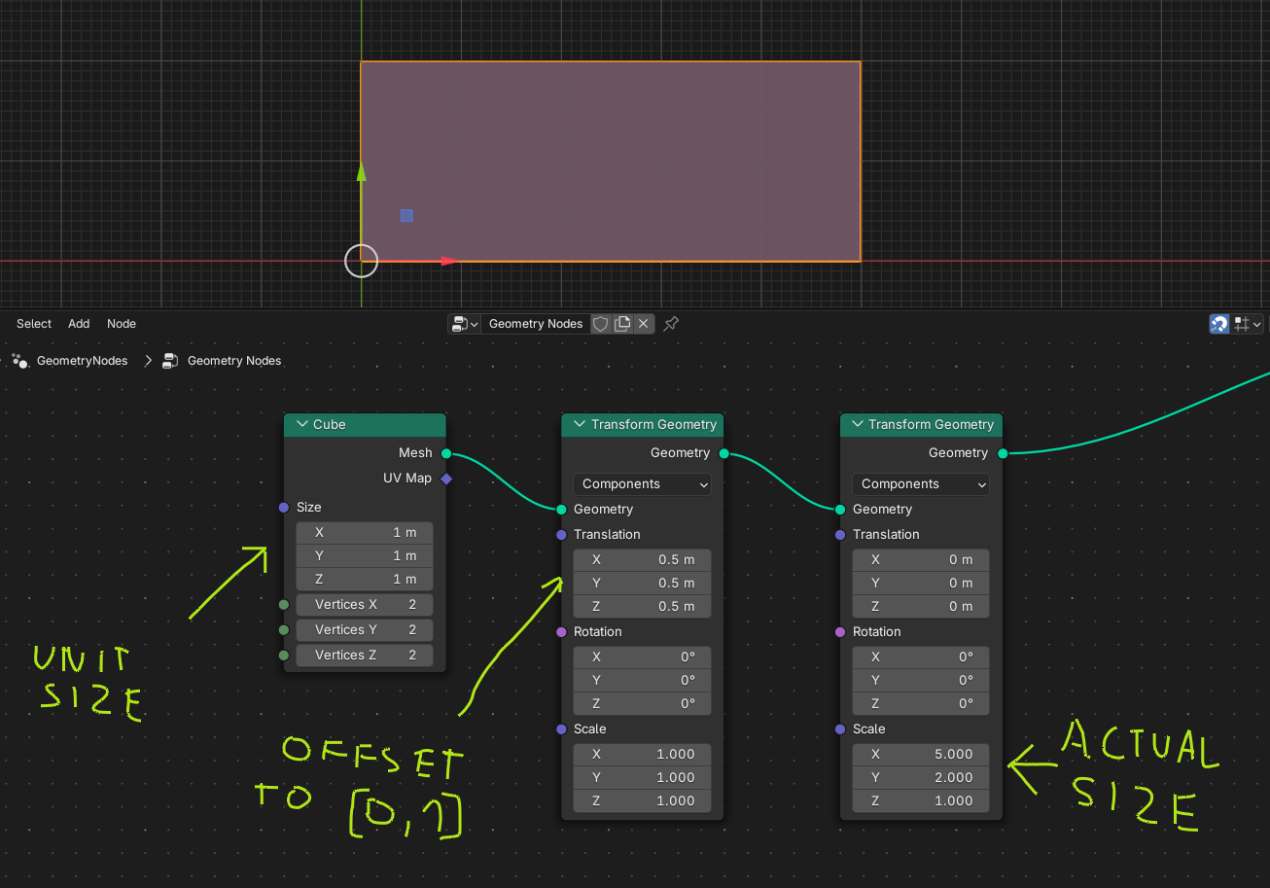
Task: Click the blue plane gizmo square
Action: click(x=406, y=215)
